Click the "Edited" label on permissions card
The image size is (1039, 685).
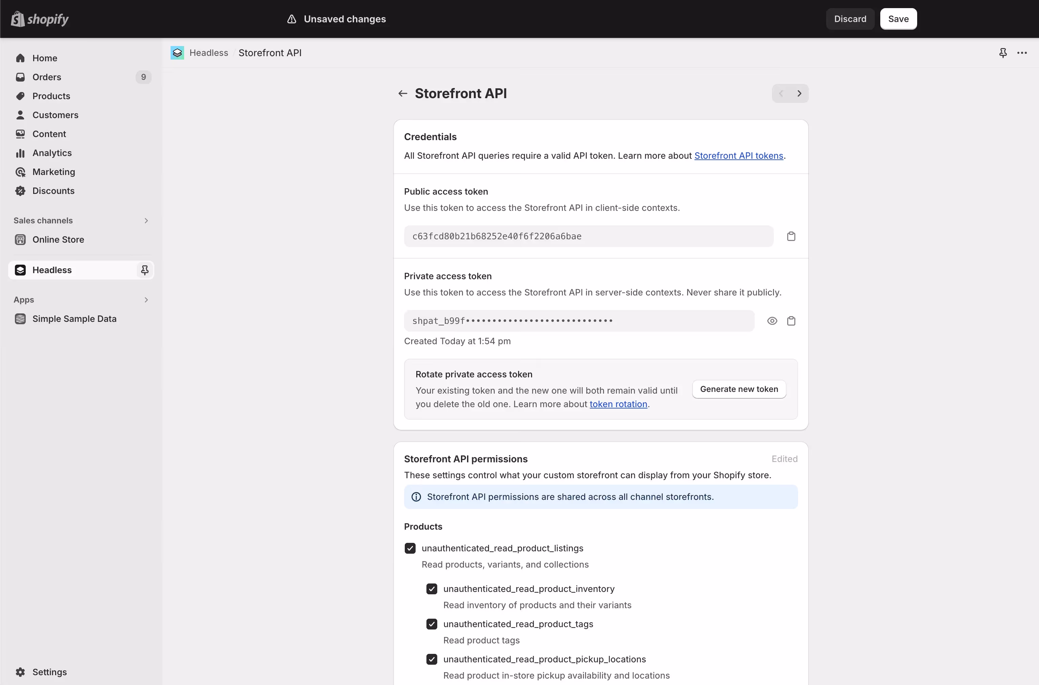coord(784,459)
